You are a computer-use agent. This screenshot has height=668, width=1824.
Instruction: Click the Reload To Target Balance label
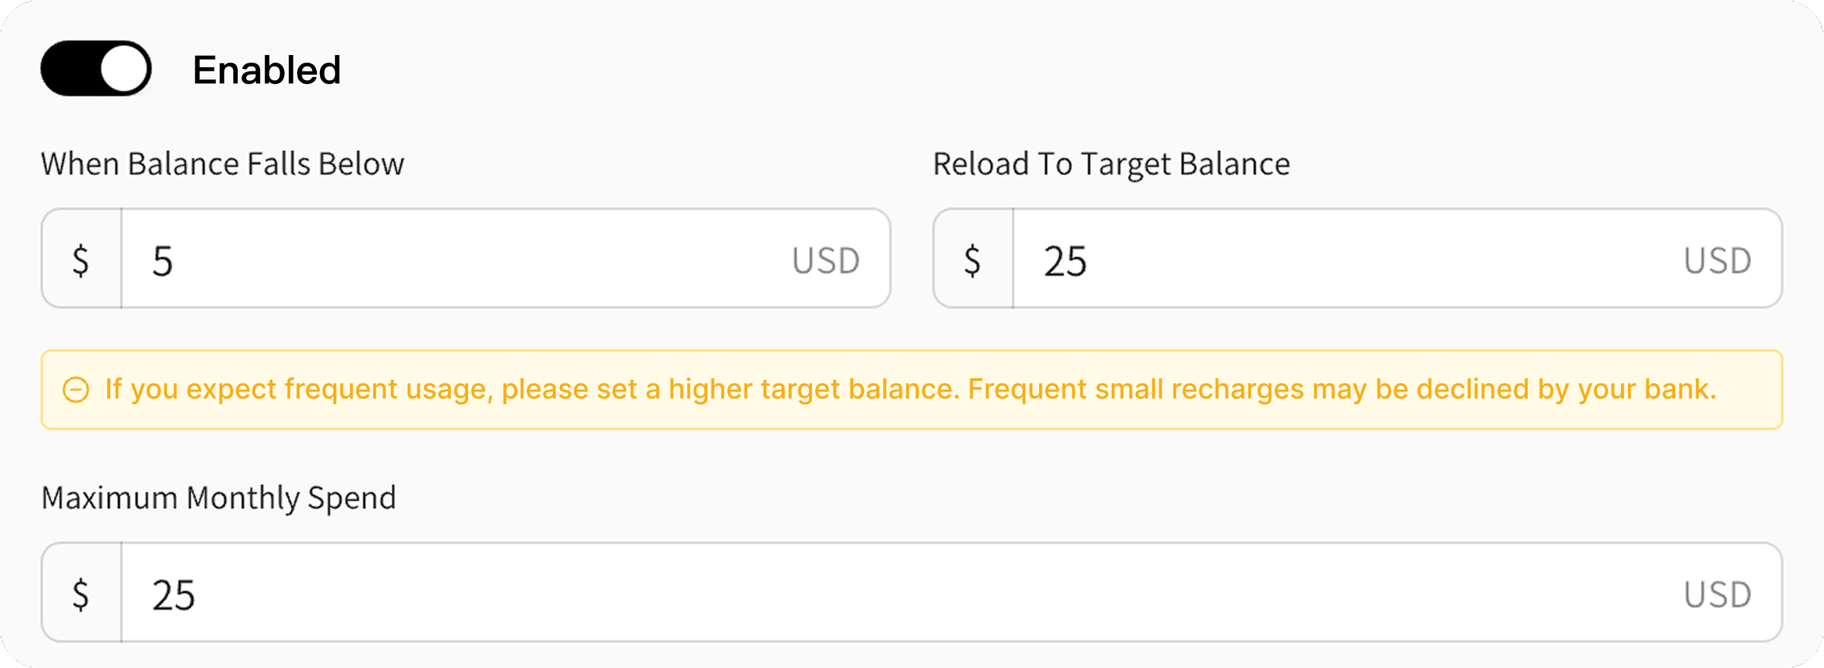click(x=1112, y=164)
